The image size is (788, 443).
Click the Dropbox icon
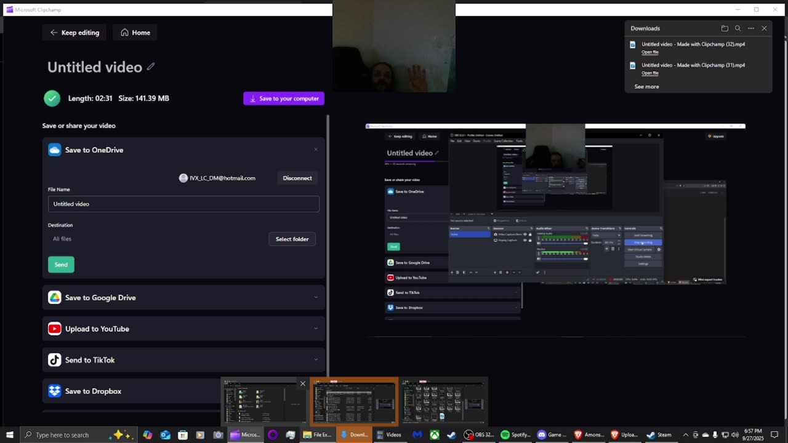(55, 391)
